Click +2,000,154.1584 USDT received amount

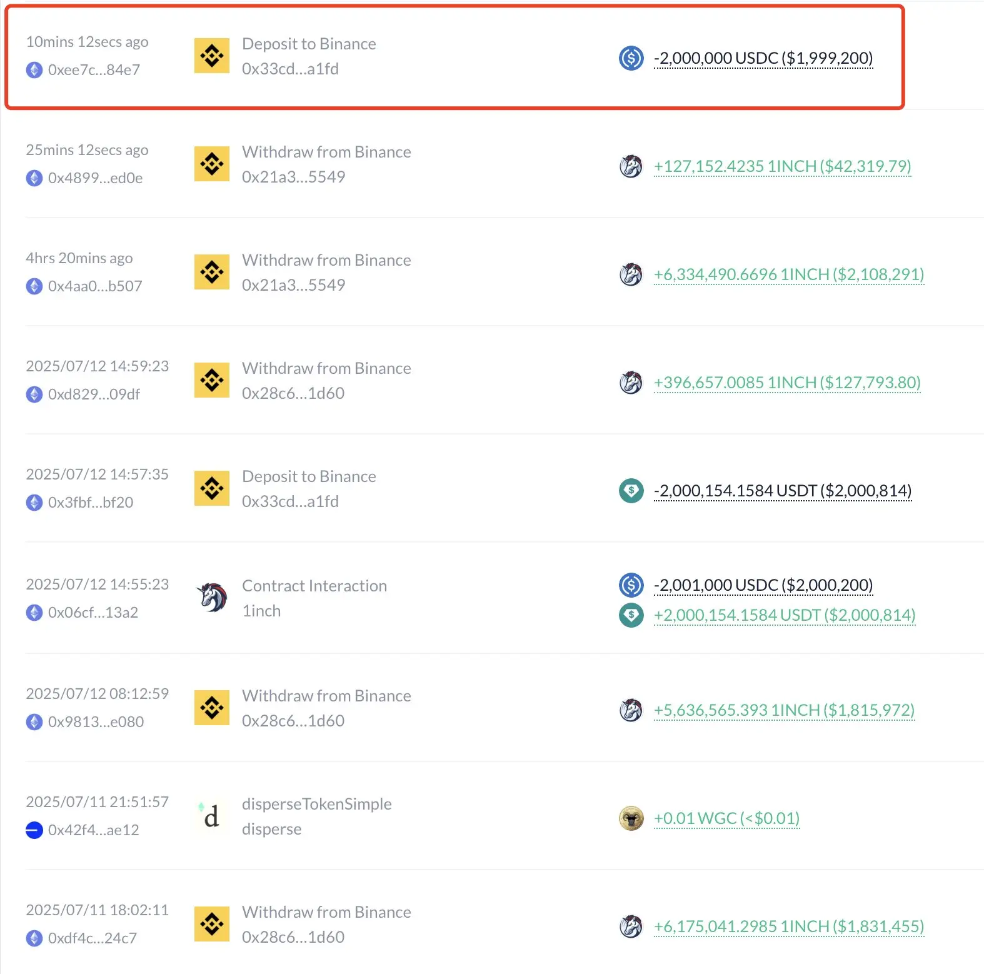point(785,615)
